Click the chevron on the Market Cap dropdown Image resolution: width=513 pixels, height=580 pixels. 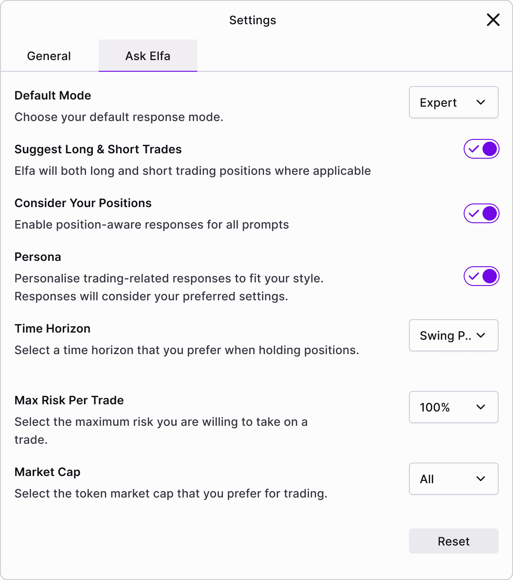(480, 479)
